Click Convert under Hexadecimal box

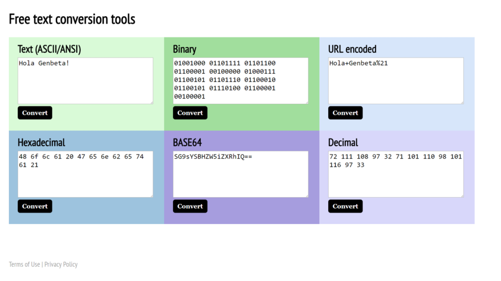click(35, 206)
